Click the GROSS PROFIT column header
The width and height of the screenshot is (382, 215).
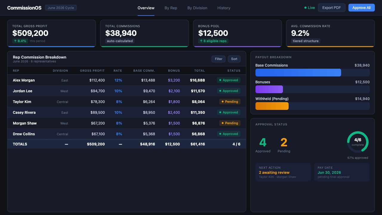pyautogui.click(x=92, y=71)
